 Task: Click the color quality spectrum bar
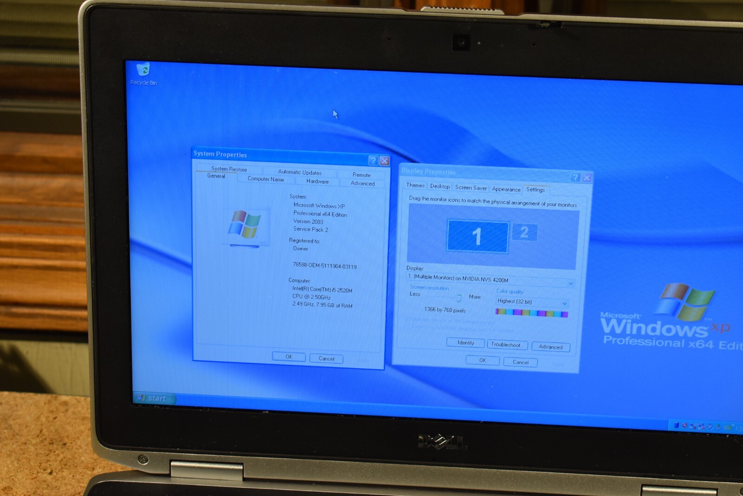click(532, 313)
